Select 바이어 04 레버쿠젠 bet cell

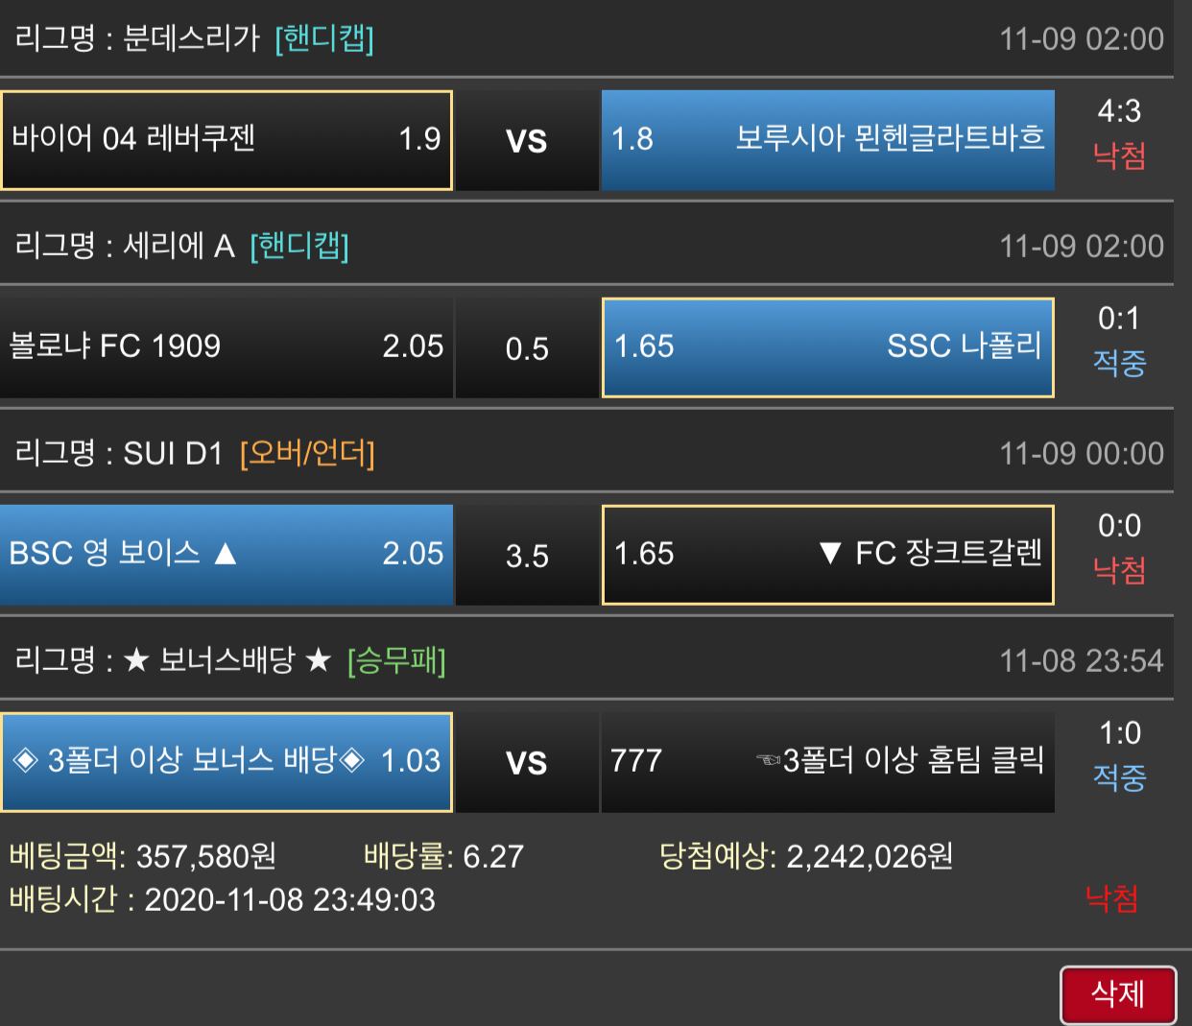[226, 140]
